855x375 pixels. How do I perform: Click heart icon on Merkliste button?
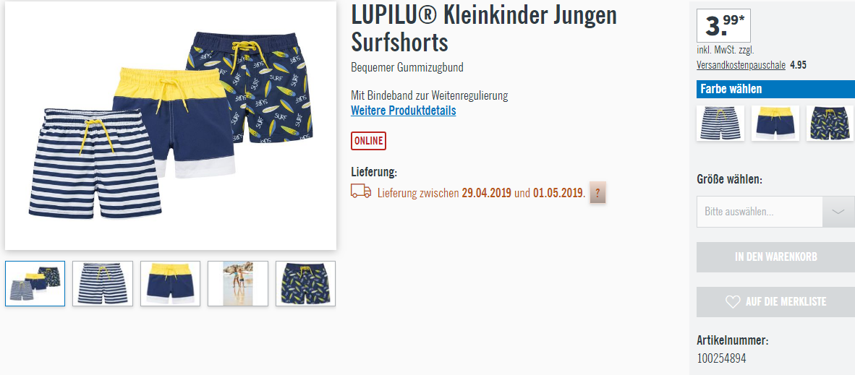(733, 301)
